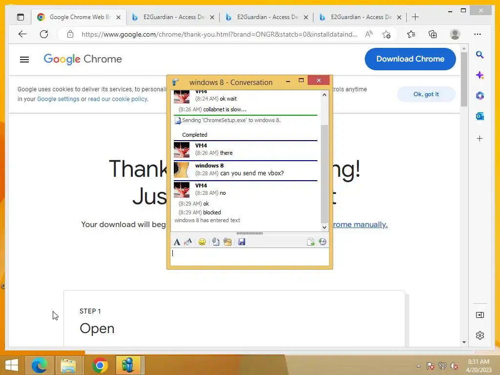Open sidebar Search icon

click(479, 55)
